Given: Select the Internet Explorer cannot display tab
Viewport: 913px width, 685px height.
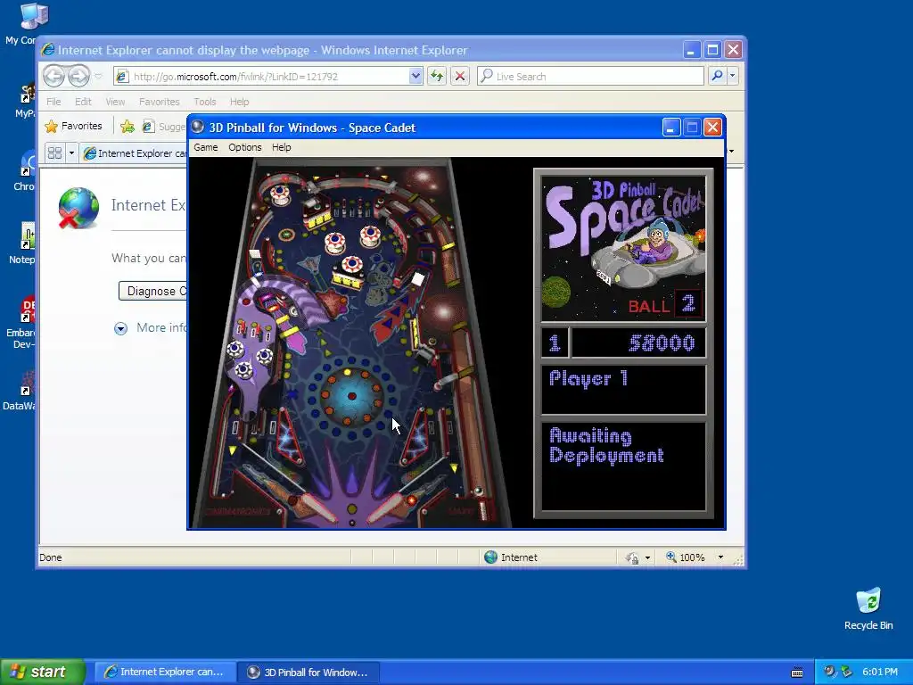Looking at the screenshot, I should coord(136,153).
